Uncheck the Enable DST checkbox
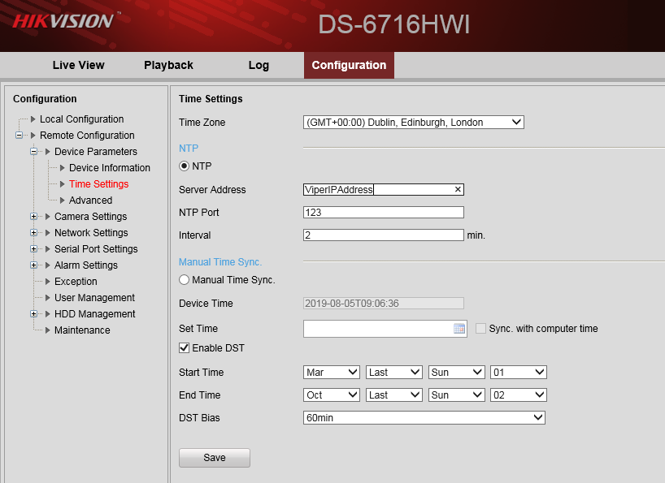665x483 pixels. tap(184, 348)
